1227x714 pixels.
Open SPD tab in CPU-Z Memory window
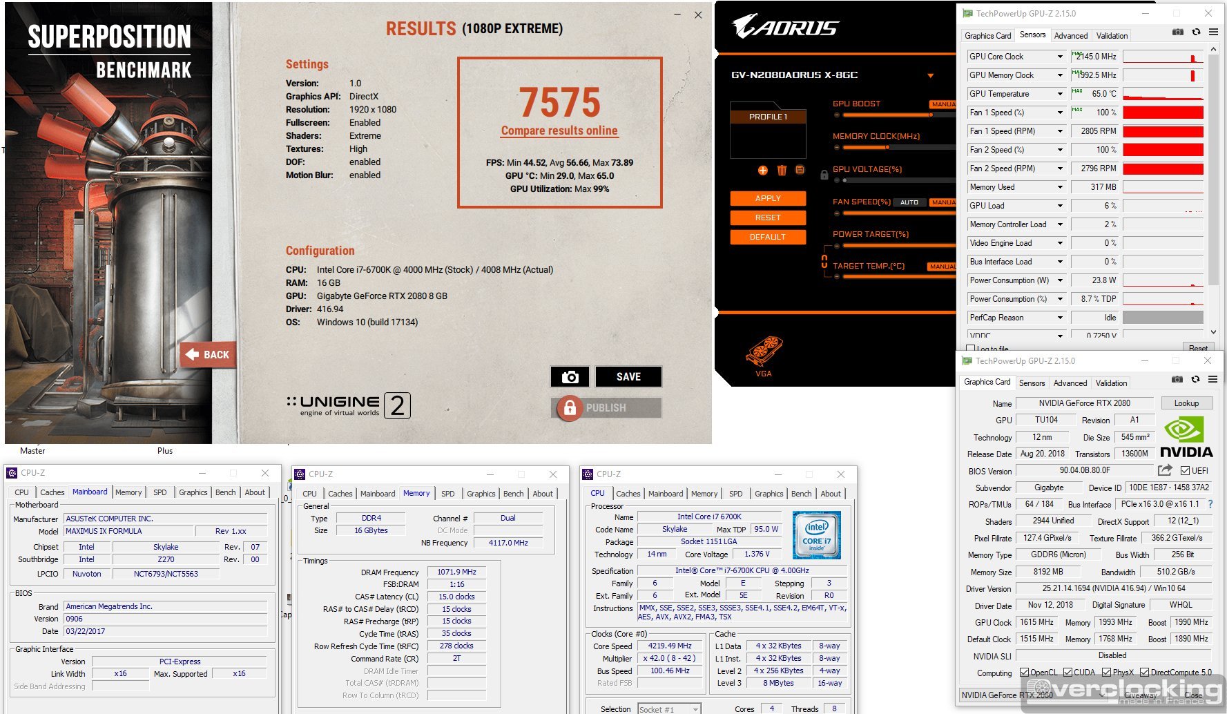point(448,494)
